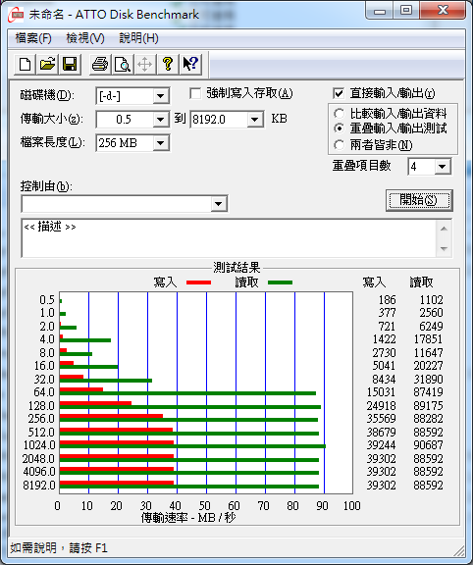Click the New document toolbar icon
The image size is (473, 565).
click(25, 65)
